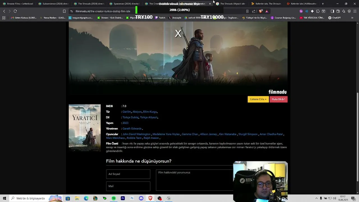359x202 pixels.
Task: Click the taskbar clock and date
Action: (343, 198)
